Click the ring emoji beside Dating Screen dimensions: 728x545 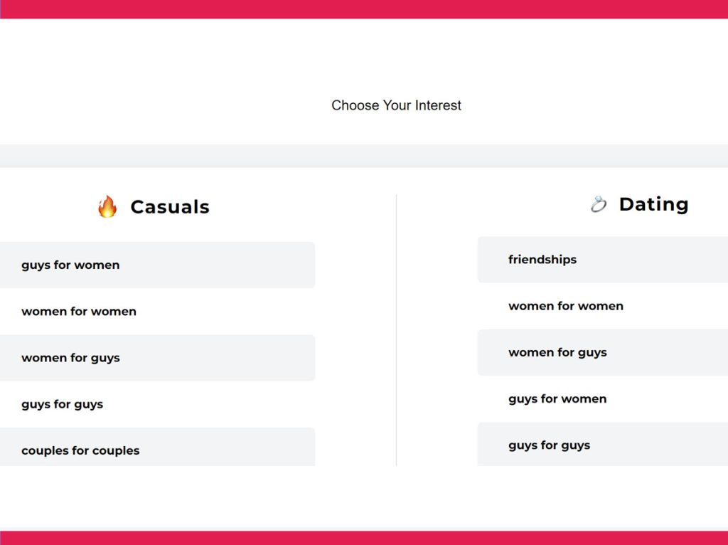tap(599, 204)
